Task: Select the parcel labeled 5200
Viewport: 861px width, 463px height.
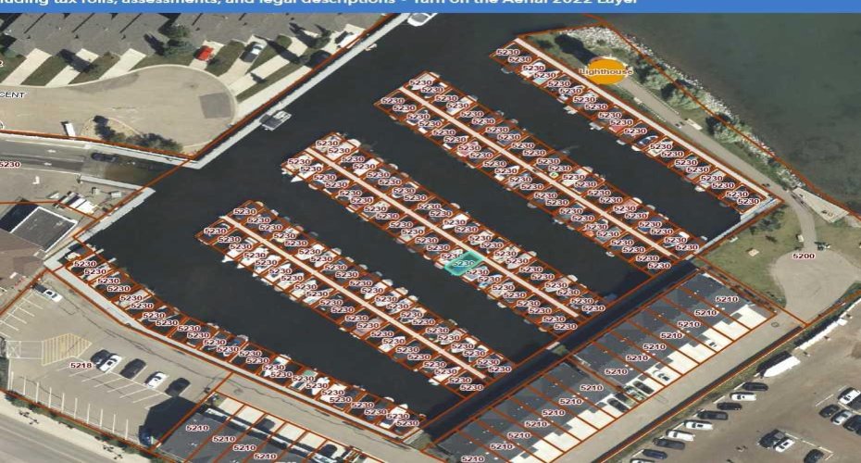Action: (804, 256)
